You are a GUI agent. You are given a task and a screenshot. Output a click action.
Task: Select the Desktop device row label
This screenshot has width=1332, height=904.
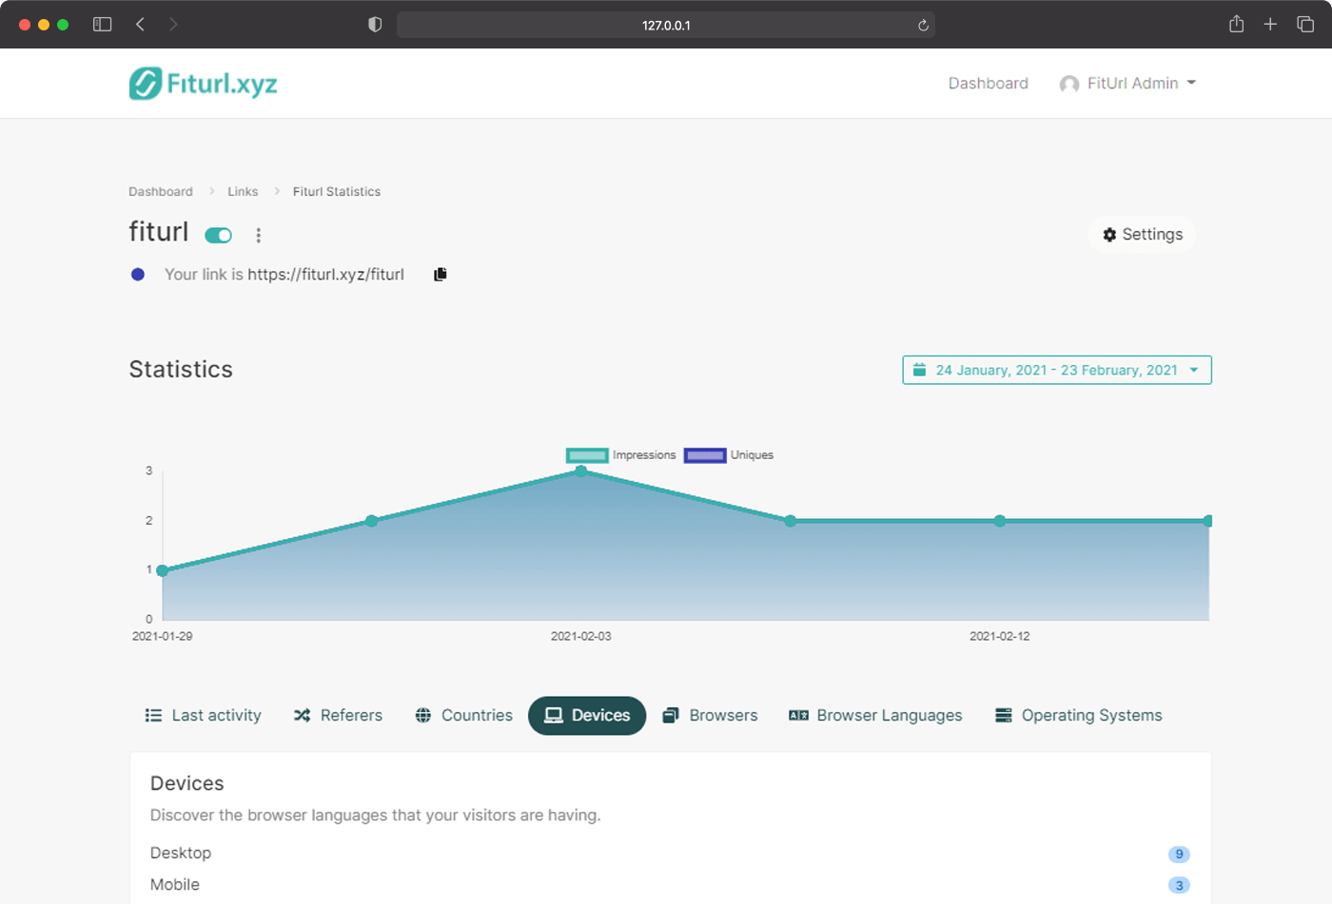pyautogui.click(x=181, y=853)
